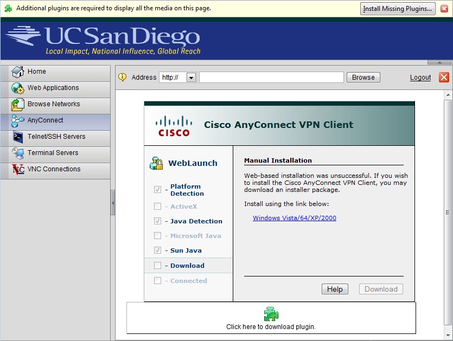Click the Web Applications globe-gear icon
Screen dimensions: 453x341
[17, 88]
